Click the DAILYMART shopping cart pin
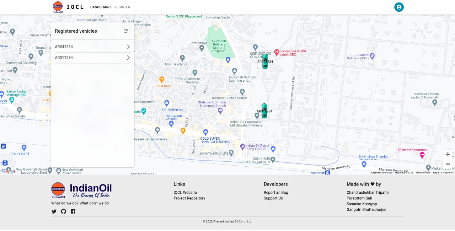The width and height of the screenshot is (455, 231). coord(24,147)
